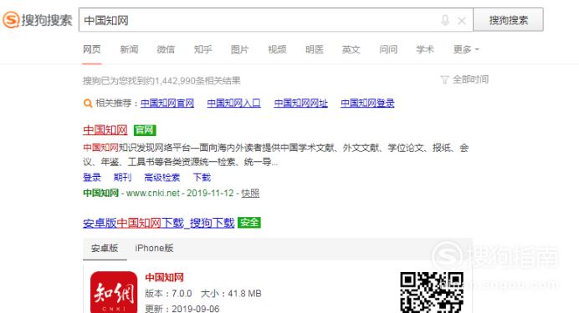Viewport: 579px width, 313px height.
Task: Activate the microphone voice search icon
Action: (445, 21)
